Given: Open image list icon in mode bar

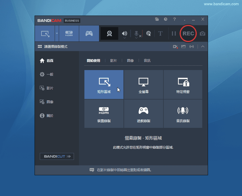Looking at the screenshot, I should click(x=183, y=46).
